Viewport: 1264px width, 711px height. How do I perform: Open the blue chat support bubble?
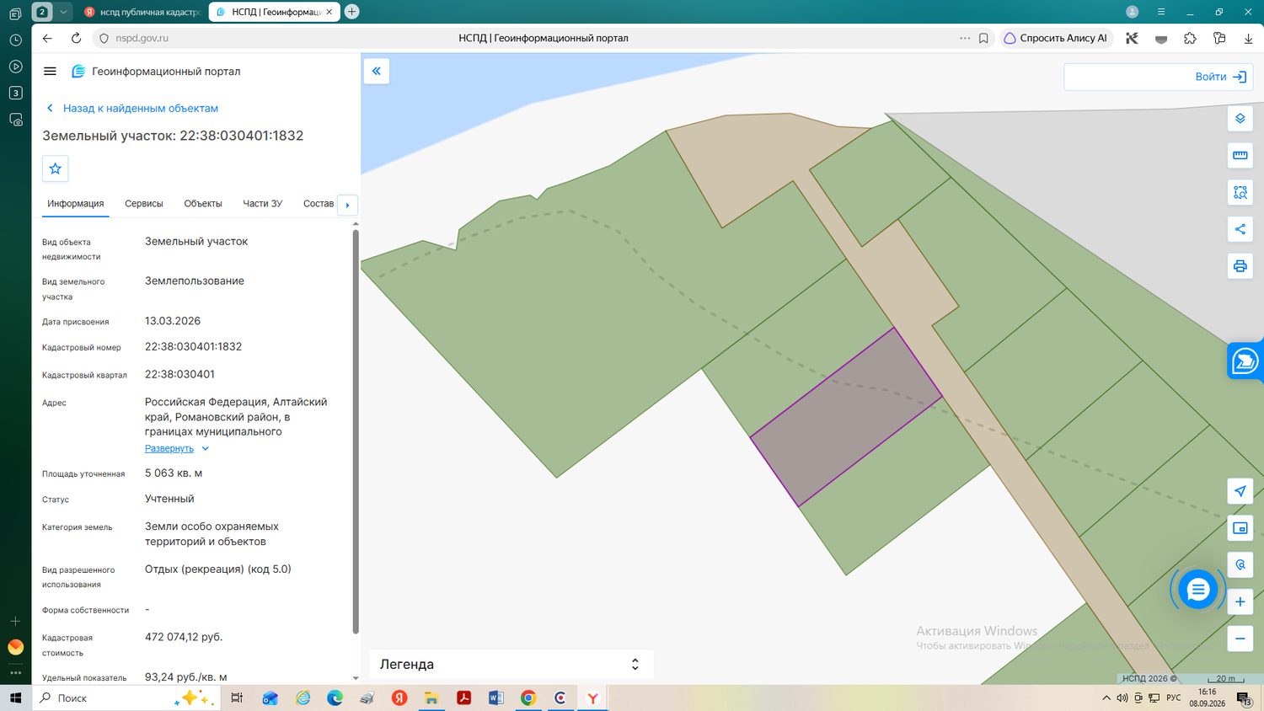(1197, 590)
